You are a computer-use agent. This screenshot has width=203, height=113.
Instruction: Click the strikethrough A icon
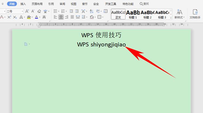coord(2,17)
